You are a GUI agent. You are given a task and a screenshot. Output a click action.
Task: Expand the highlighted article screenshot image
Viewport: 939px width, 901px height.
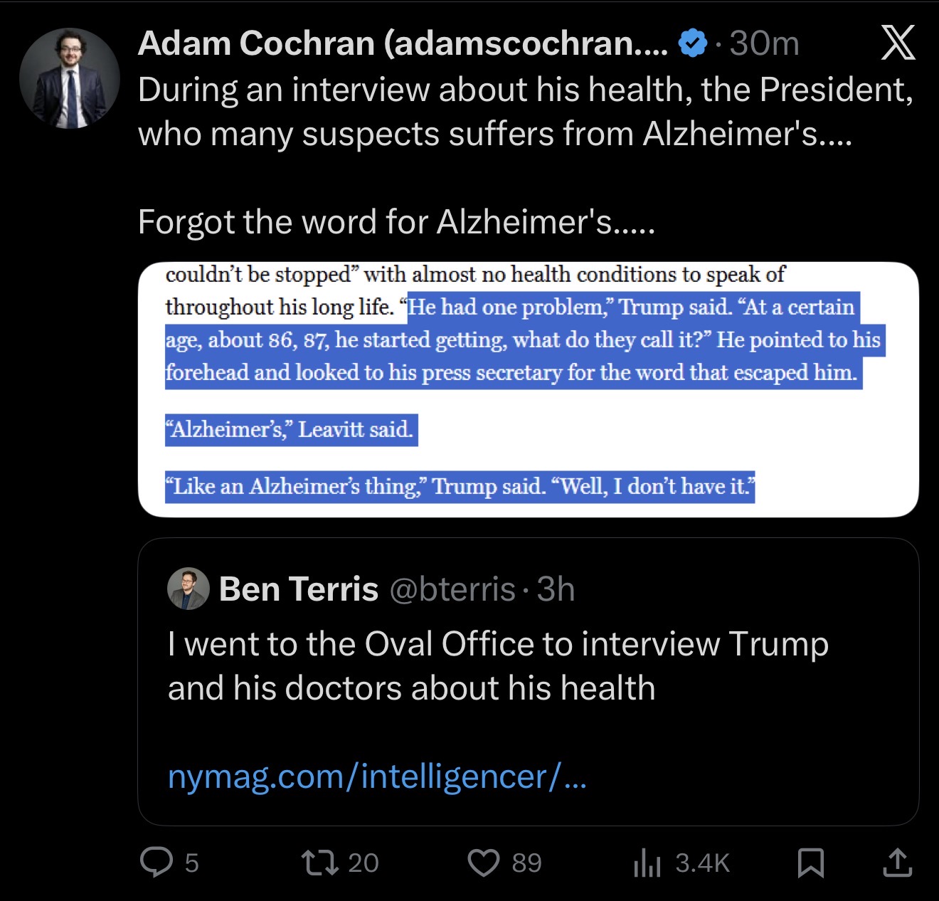(x=528, y=389)
